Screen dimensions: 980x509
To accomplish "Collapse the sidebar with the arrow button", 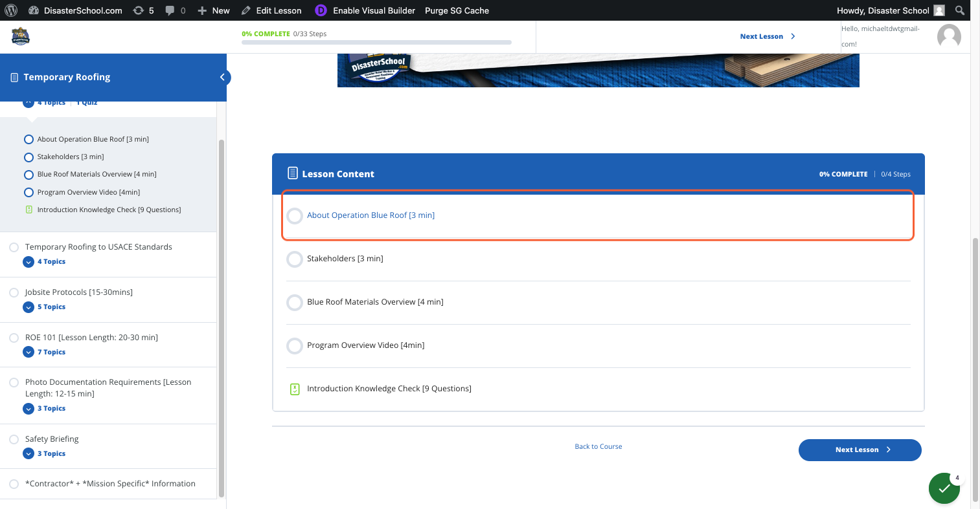I will [222, 77].
